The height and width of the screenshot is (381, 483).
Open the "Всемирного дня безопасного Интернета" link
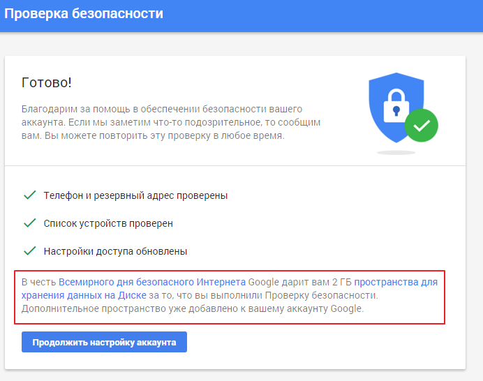click(x=152, y=282)
